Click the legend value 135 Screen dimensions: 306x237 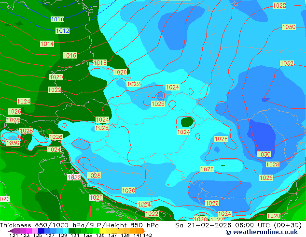click(x=100, y=235)
